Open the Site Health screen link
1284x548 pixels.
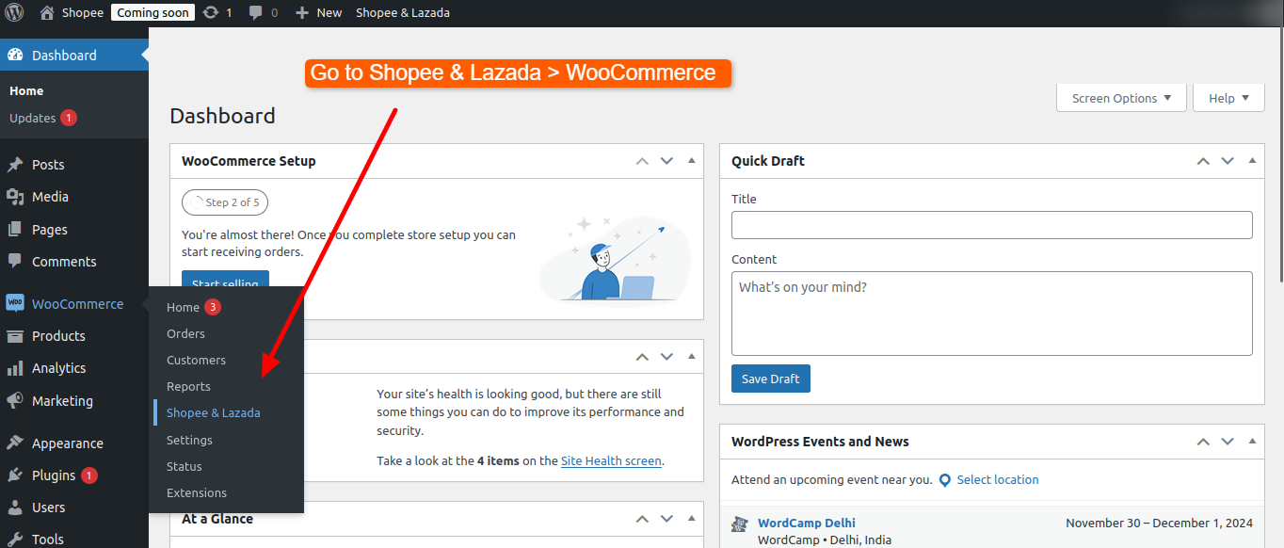point(611,461)
